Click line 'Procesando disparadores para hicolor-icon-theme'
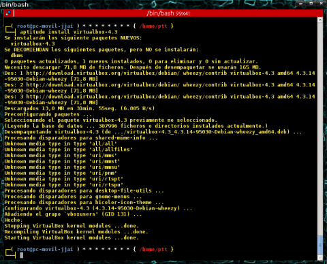This screenshot has width=327, height=264. (x=84, y=203)
